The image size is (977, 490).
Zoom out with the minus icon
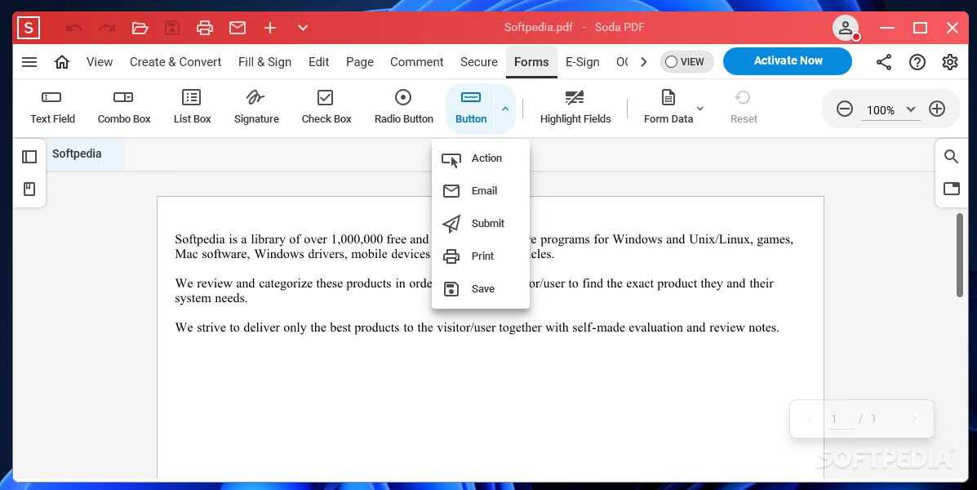844,109
